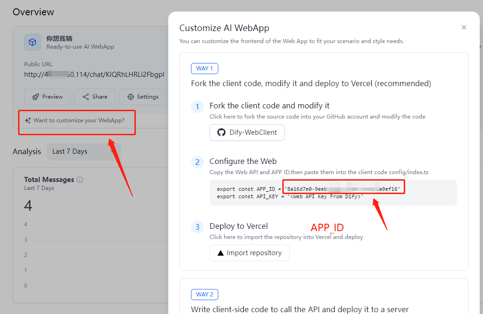Click the share nodes icon on Share button
Viewport: 483px width, 314px height.
pos(86,96)
